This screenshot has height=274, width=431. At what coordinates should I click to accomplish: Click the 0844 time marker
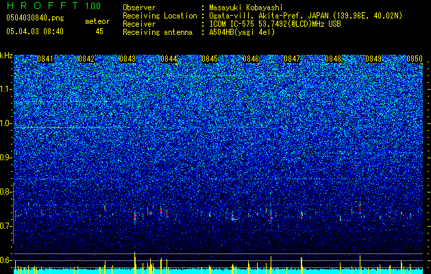click(169, 59)
